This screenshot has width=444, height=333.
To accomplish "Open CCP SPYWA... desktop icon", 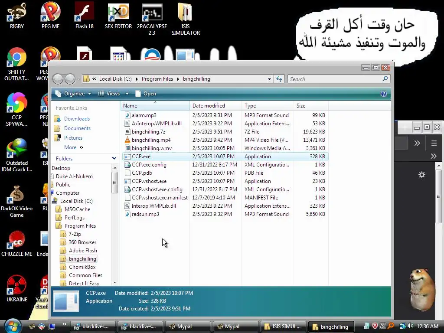I will pyautogui.click(x=16, y=109).
